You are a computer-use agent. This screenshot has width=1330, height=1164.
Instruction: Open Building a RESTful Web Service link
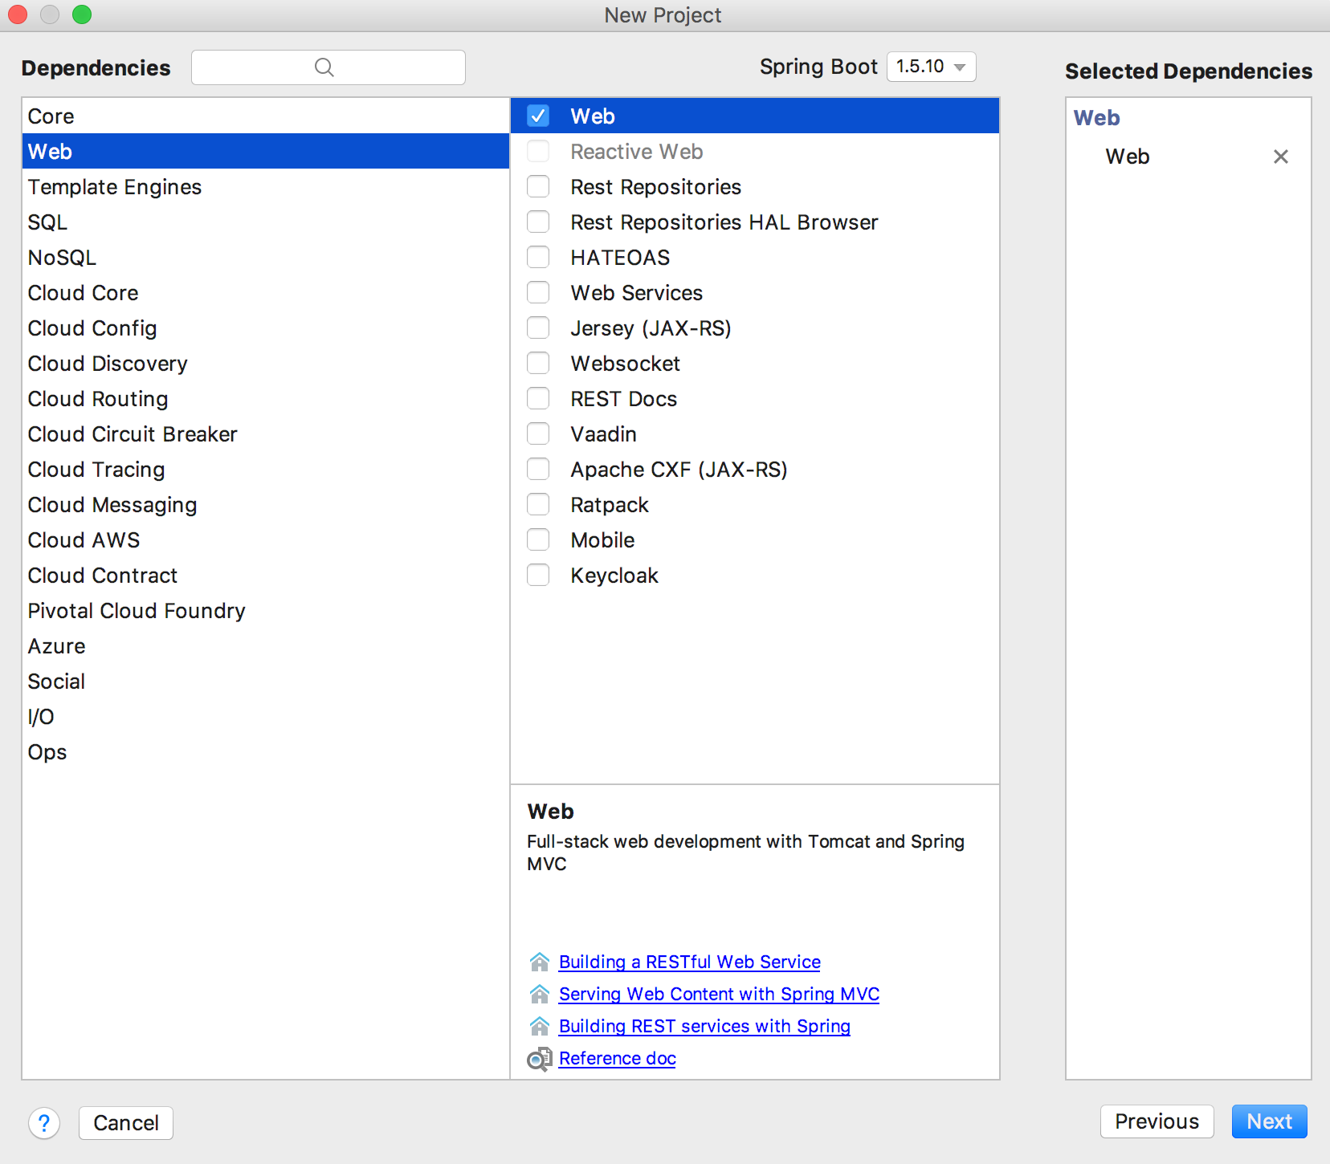tap(690, 962)
